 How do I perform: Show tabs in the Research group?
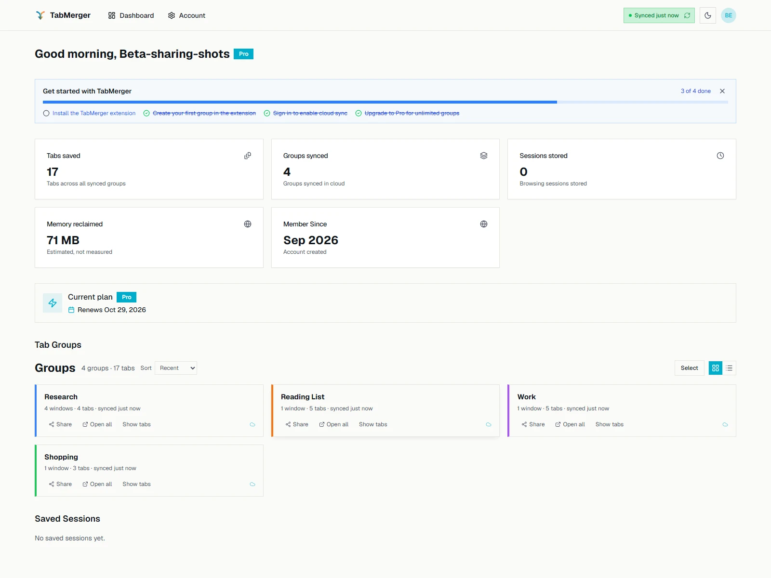136,424
